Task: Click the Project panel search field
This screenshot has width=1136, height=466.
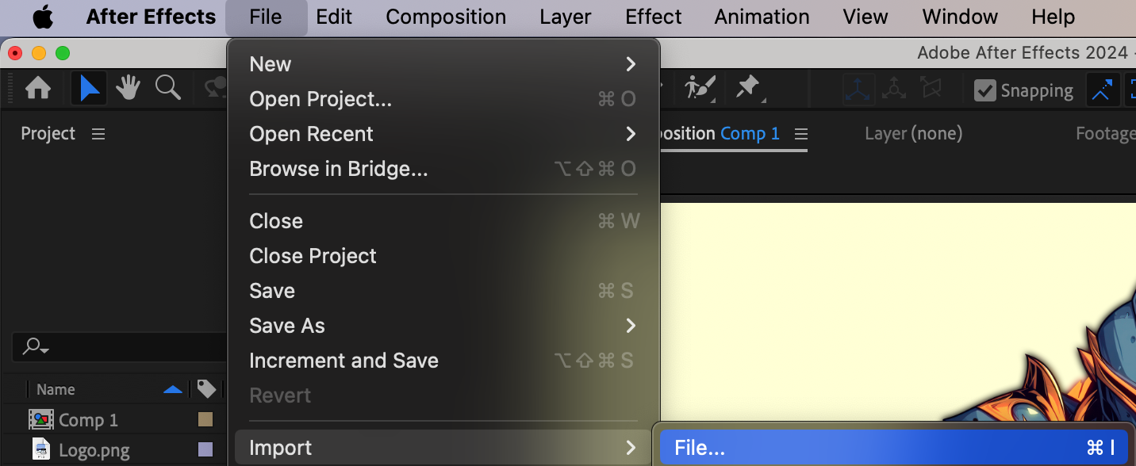Action: coord(119,346)
